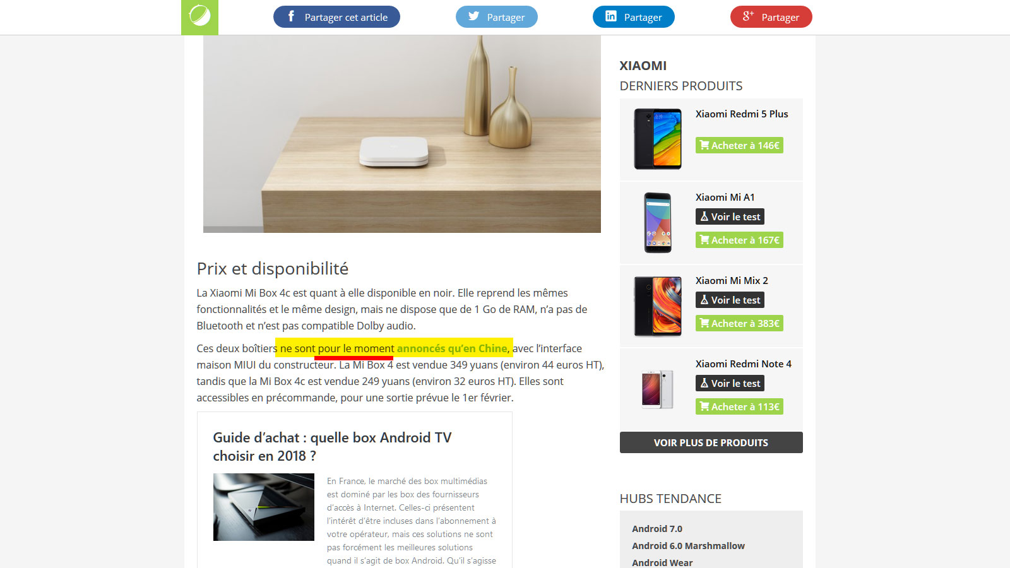Buy Xiaomi Mi Mix 2 at 383€

click(739, 323)
